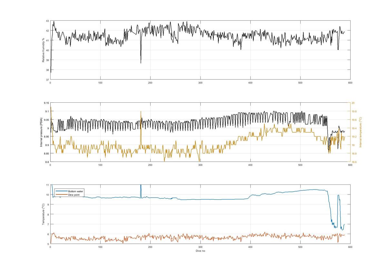Select the "Internal temperature (°C)" right axis label
Image resolution: width=387 pixels, height=274 pixels.
pos(361,132)
